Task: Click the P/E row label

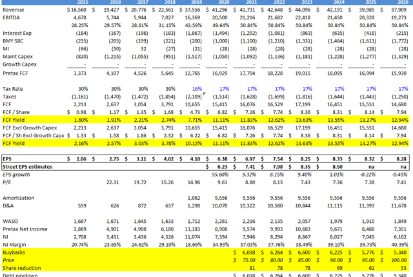Action: [x=7, y=182]
